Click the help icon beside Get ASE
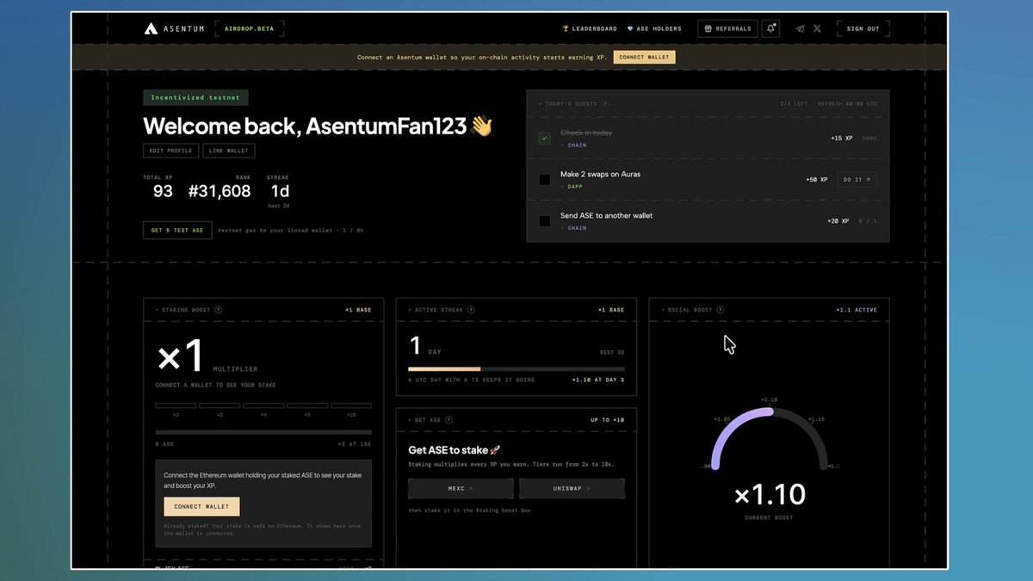1033x581 pixels. tap(449, 420)
